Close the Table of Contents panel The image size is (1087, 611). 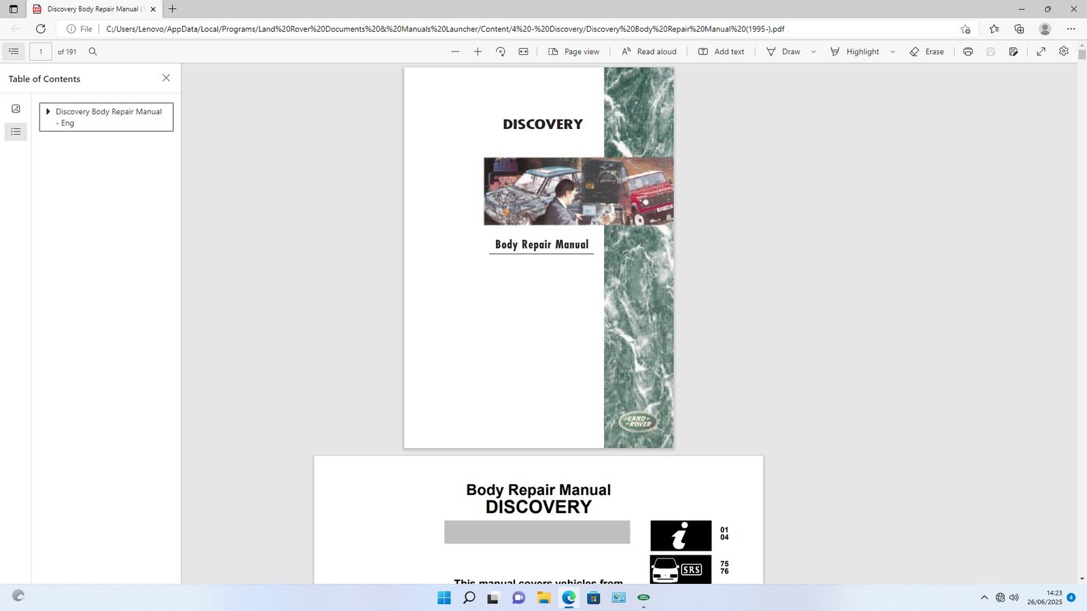tap(166, 78)
